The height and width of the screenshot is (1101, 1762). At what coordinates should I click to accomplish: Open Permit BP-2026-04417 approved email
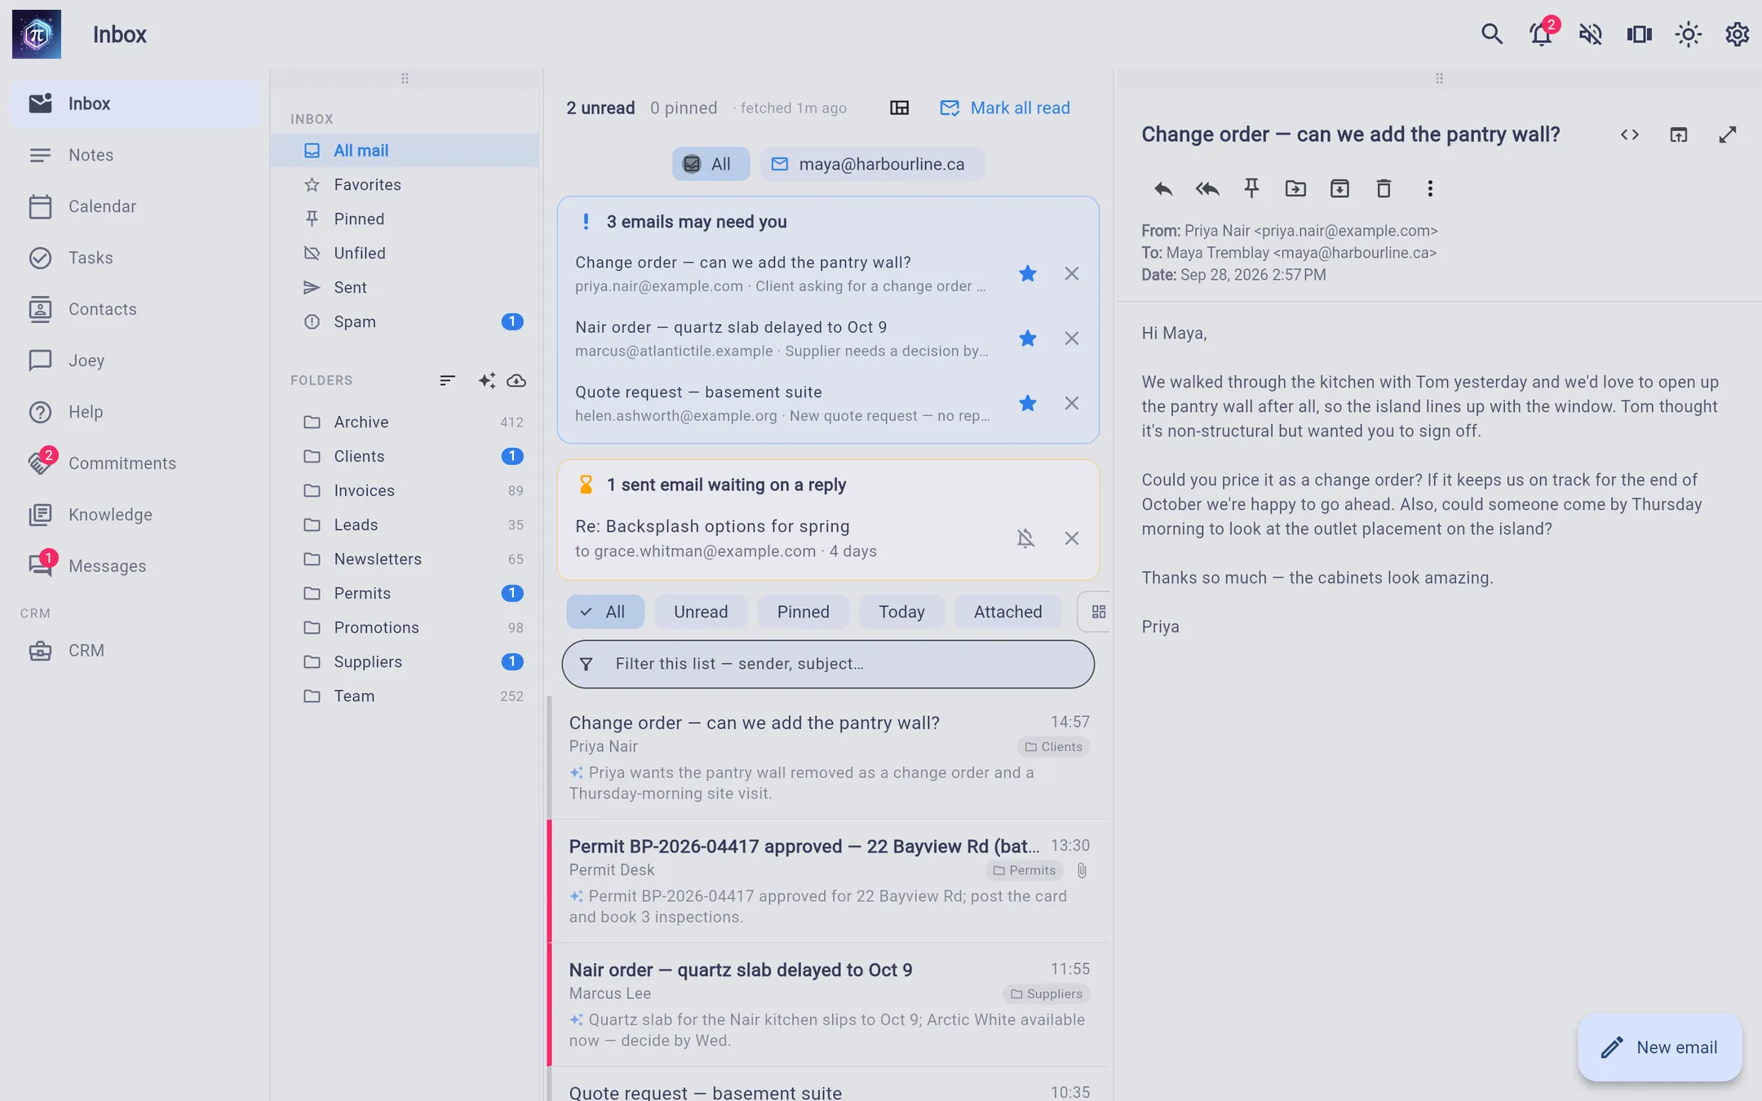click(x=829, y=882)
